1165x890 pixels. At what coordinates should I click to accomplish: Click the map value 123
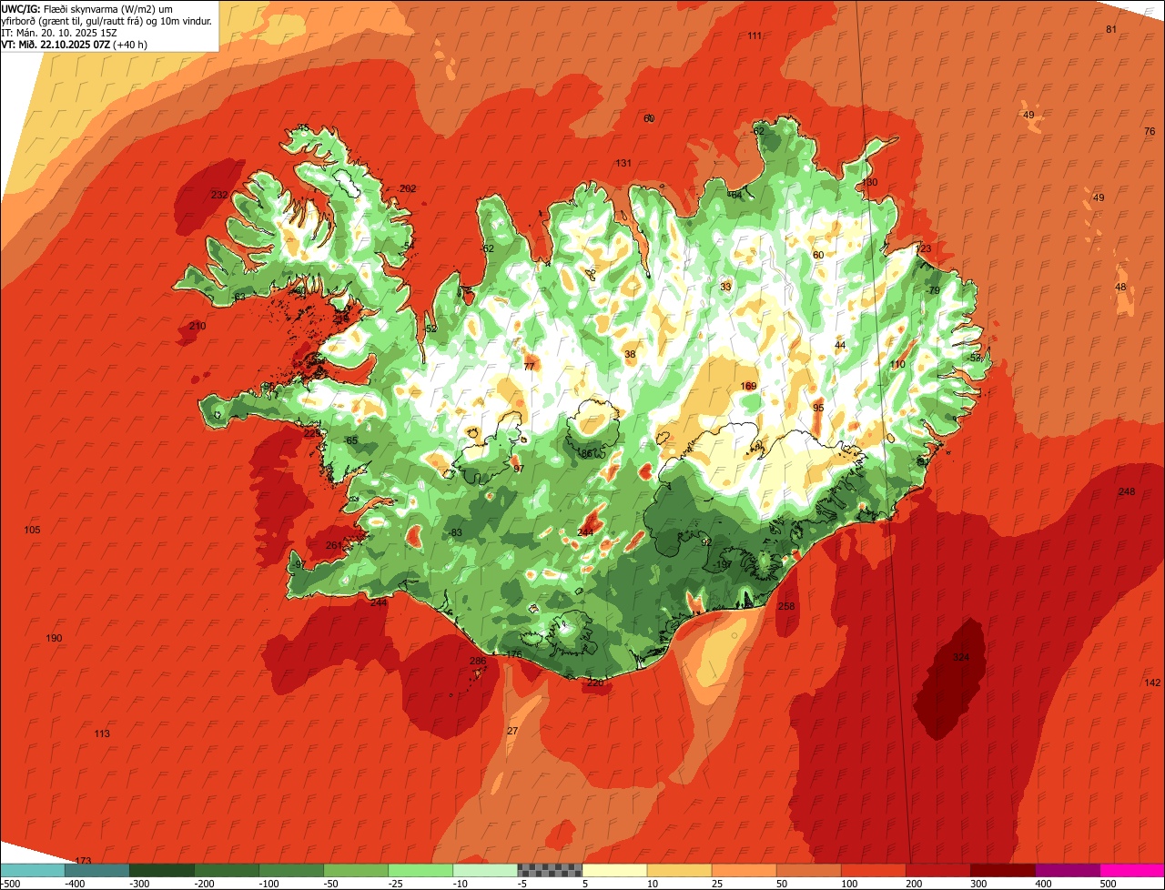click(924, 249)
